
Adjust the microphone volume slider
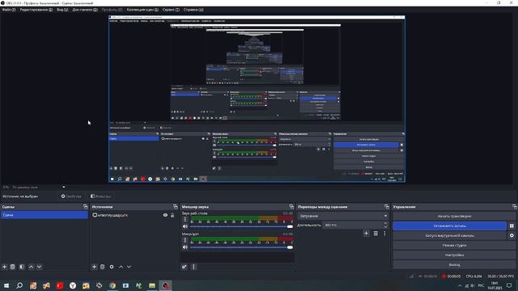[241, 247]
